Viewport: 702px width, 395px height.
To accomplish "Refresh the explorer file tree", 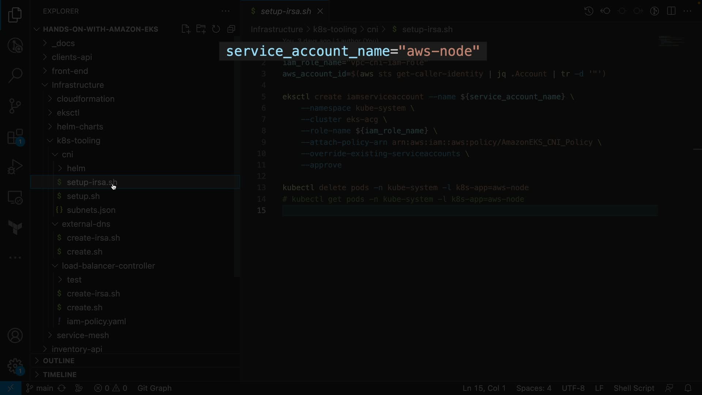I will (x=216, y=29).
